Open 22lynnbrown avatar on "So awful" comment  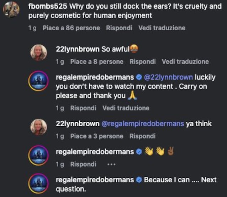[x=38, y=52]
